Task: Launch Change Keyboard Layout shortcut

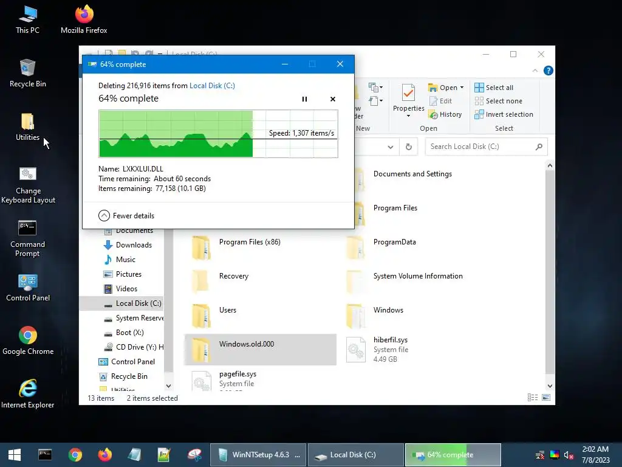Action: point(28,185)
